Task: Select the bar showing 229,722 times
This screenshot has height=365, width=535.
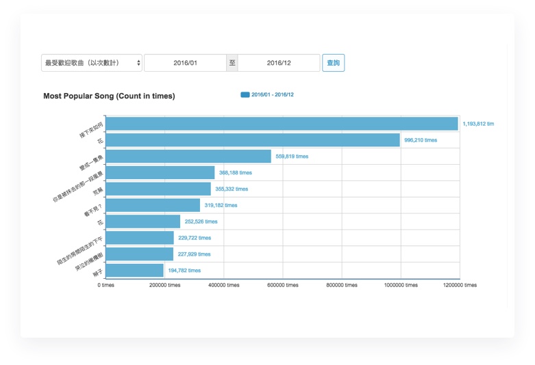Action: coord(140,238)
